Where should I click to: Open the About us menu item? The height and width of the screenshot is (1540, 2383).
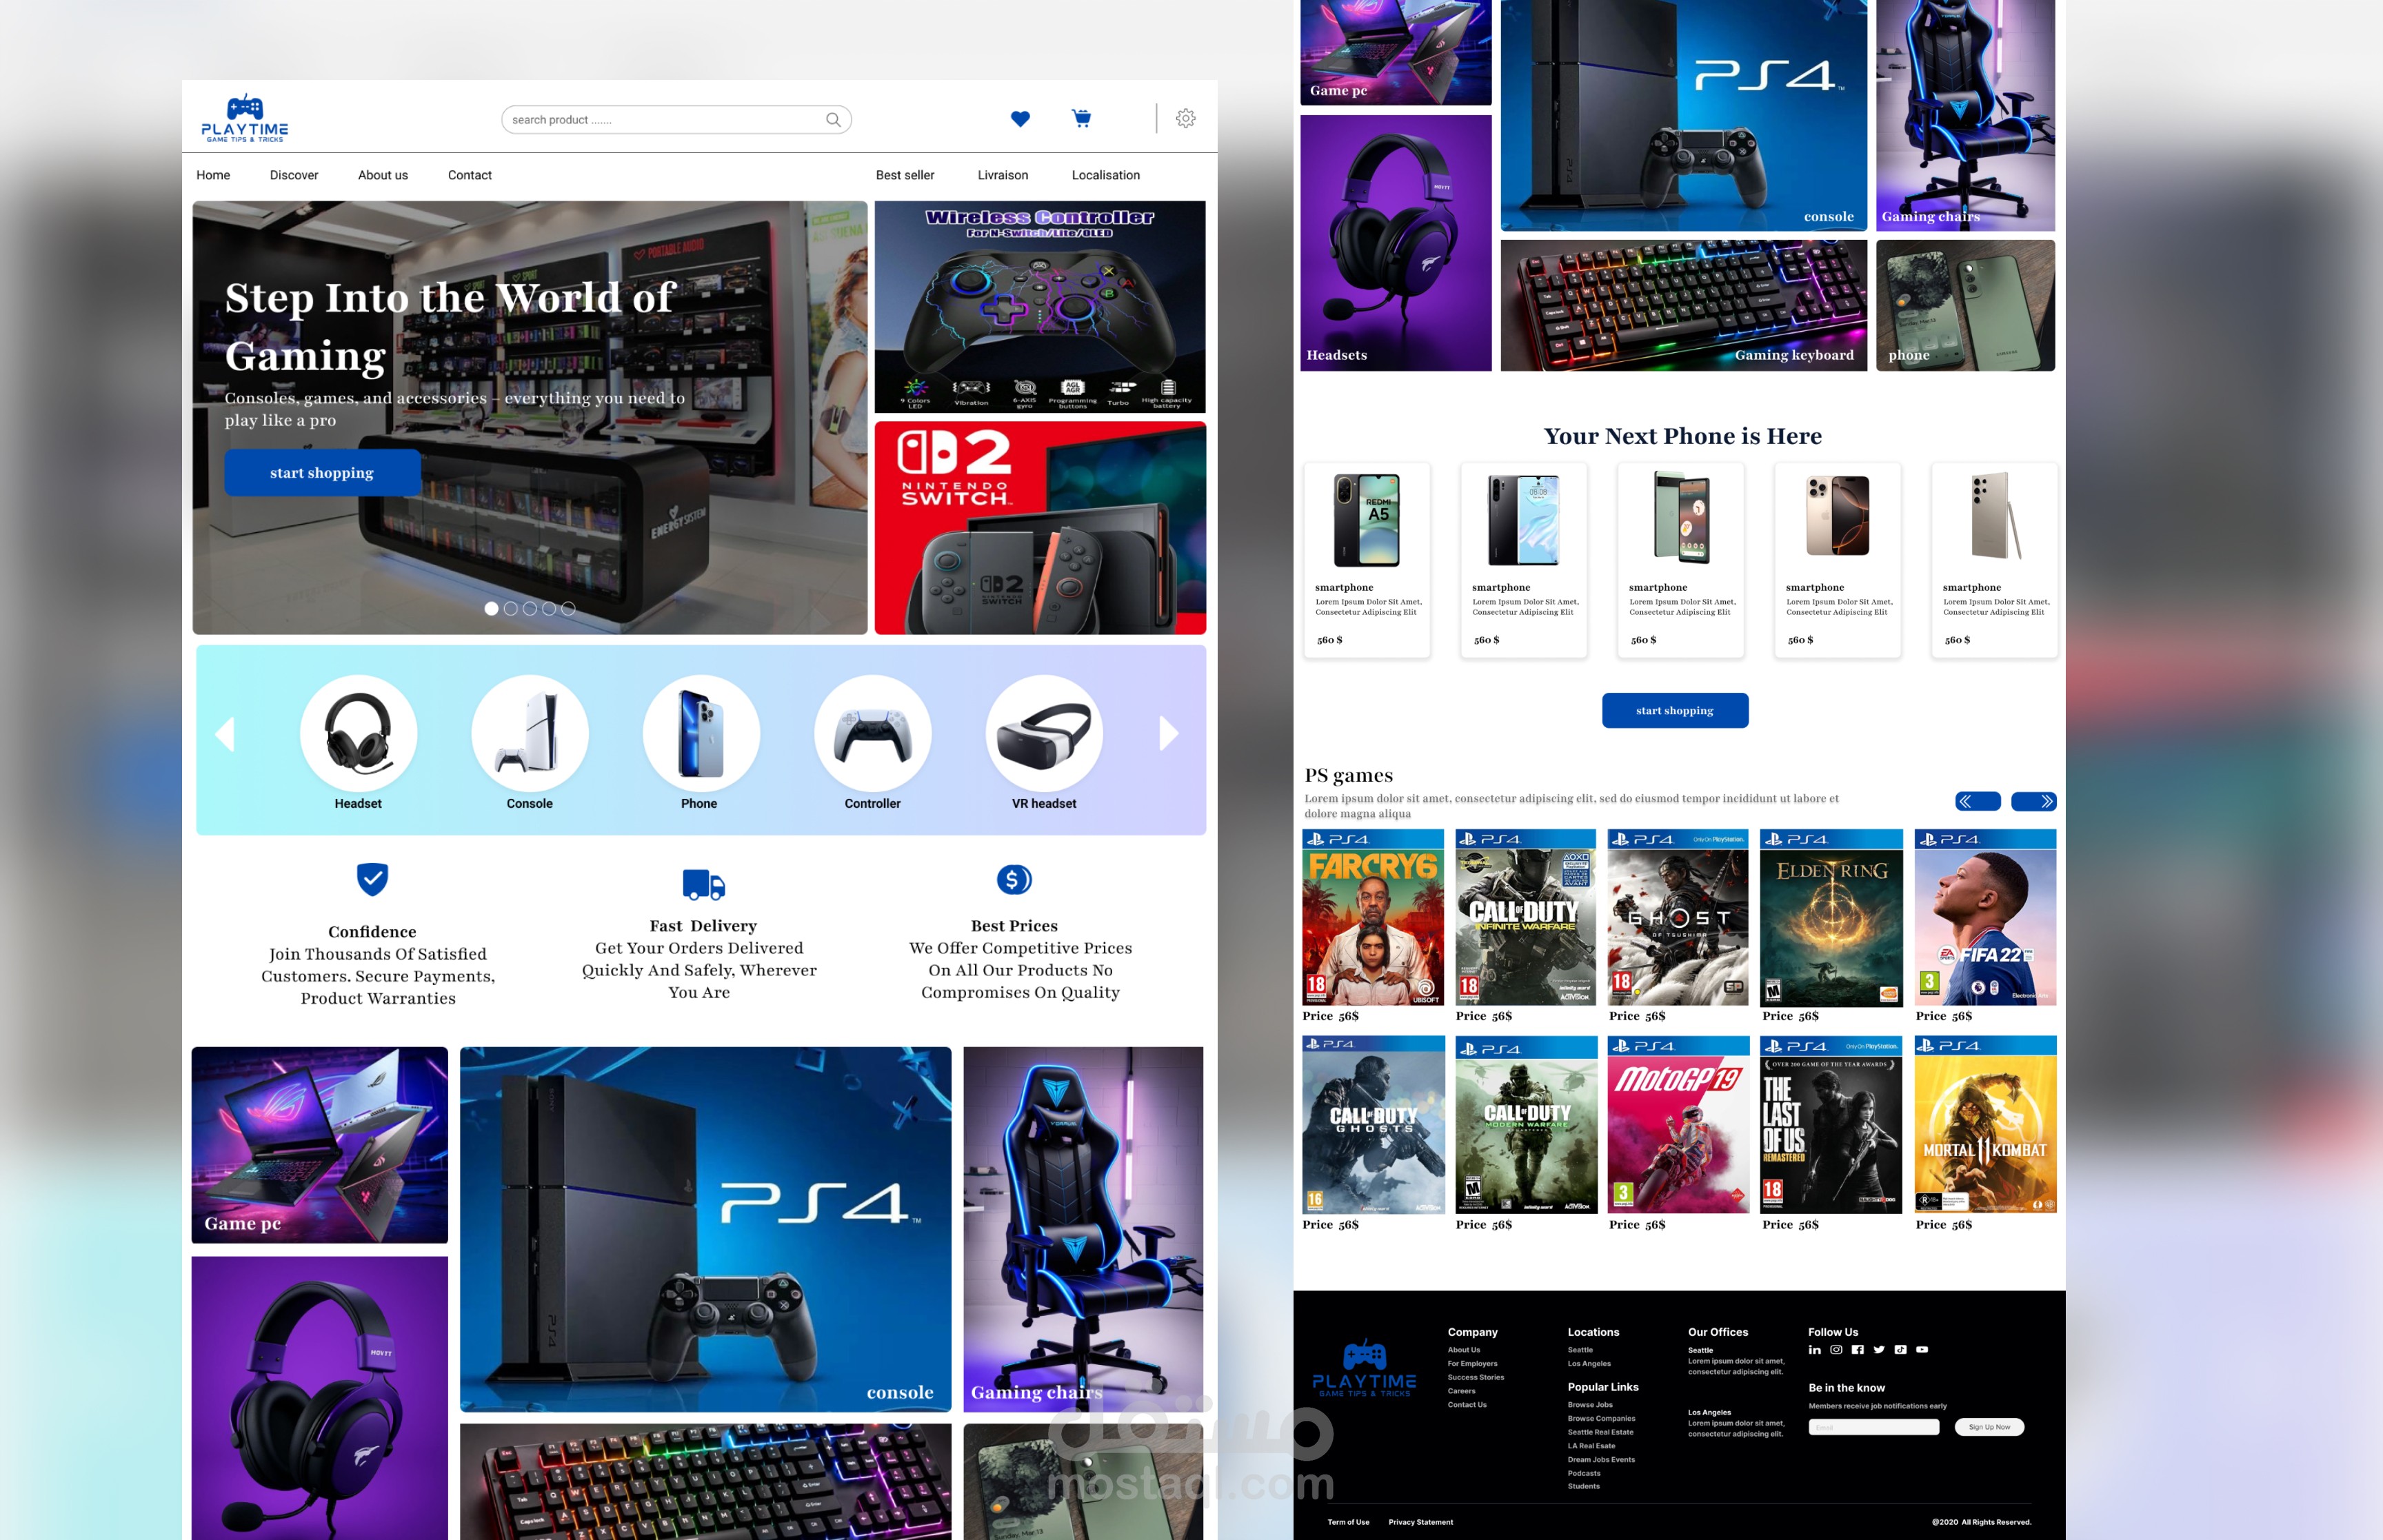pyautogui.click(x=383, y=175)
